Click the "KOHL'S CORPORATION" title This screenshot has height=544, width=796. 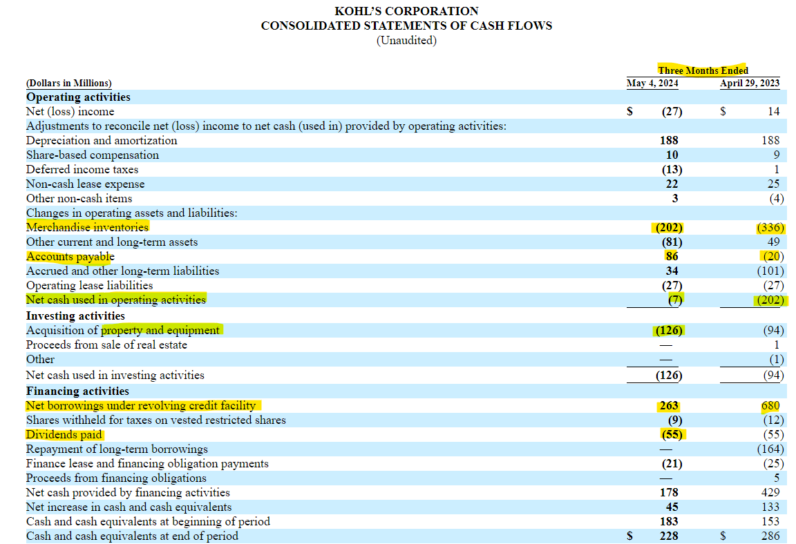[406, 11]
